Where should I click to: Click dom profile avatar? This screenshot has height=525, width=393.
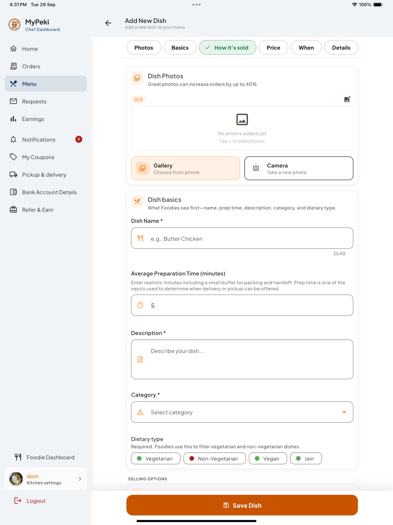[x=16, y=479]
